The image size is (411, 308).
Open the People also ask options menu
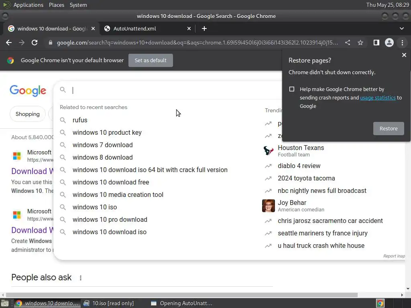[x=80, y=278]
